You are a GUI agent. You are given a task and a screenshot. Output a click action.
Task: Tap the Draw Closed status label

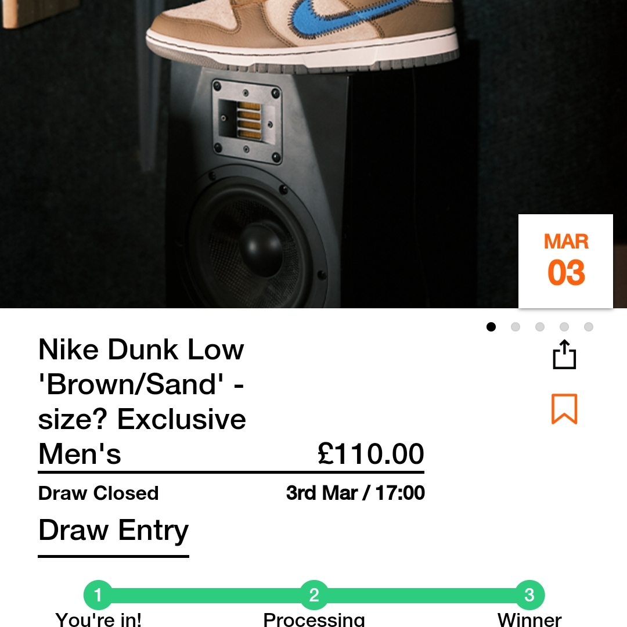click(98, 493)
